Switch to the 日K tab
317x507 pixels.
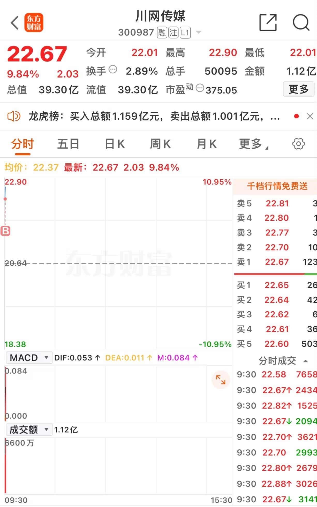point(115,144)
